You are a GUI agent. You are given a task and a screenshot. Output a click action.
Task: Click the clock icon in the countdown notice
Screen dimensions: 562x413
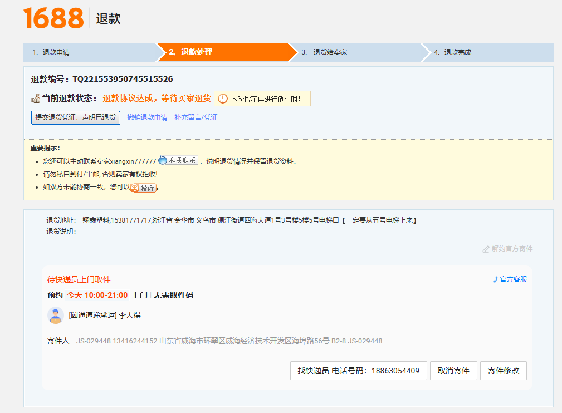(x=222, y=99)
